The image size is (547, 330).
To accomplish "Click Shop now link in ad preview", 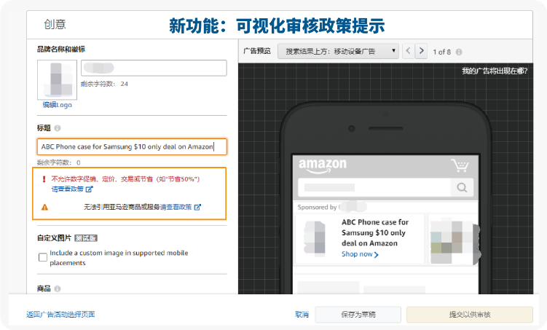I will 360,254.
